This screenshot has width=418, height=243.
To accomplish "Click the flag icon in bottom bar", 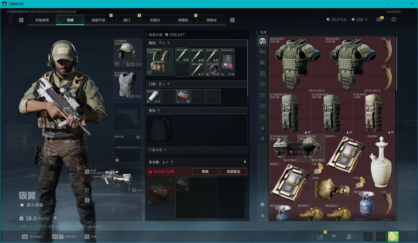I will tap(333, 236).
